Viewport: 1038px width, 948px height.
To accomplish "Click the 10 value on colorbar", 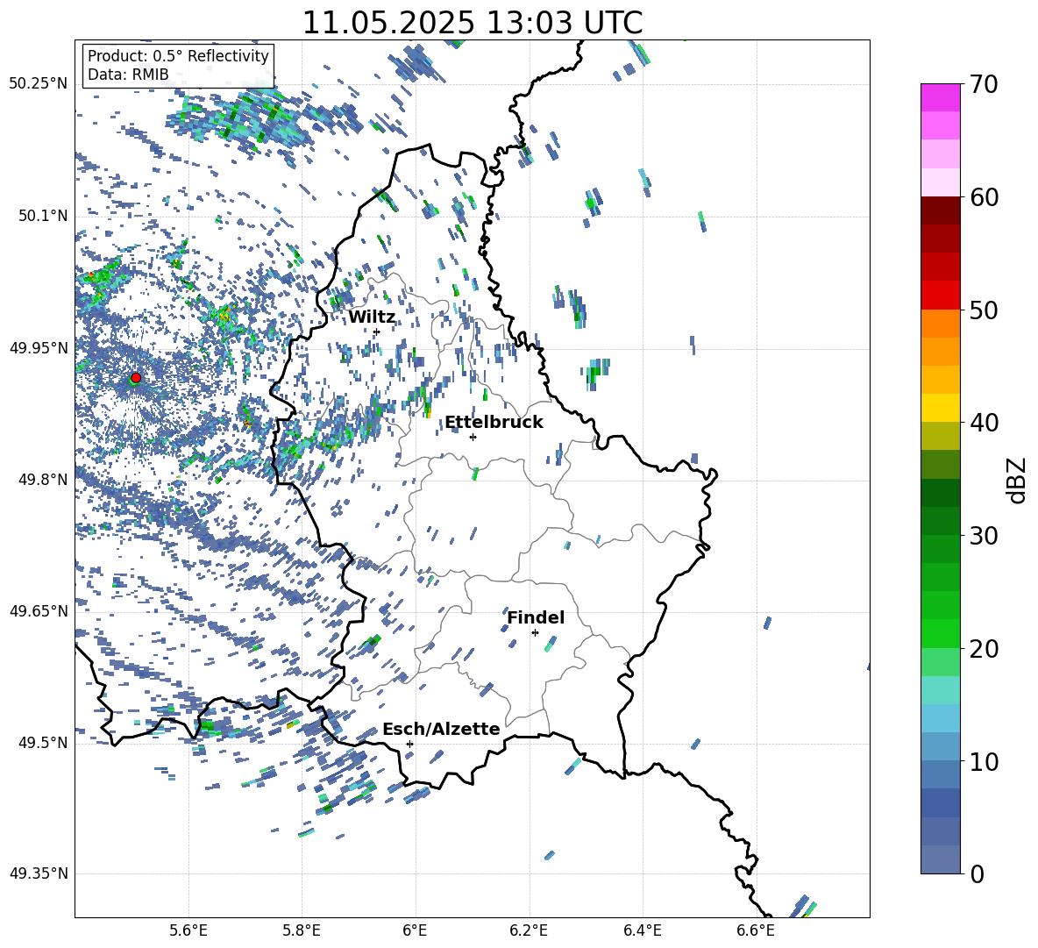I will [x=985, y=761].
